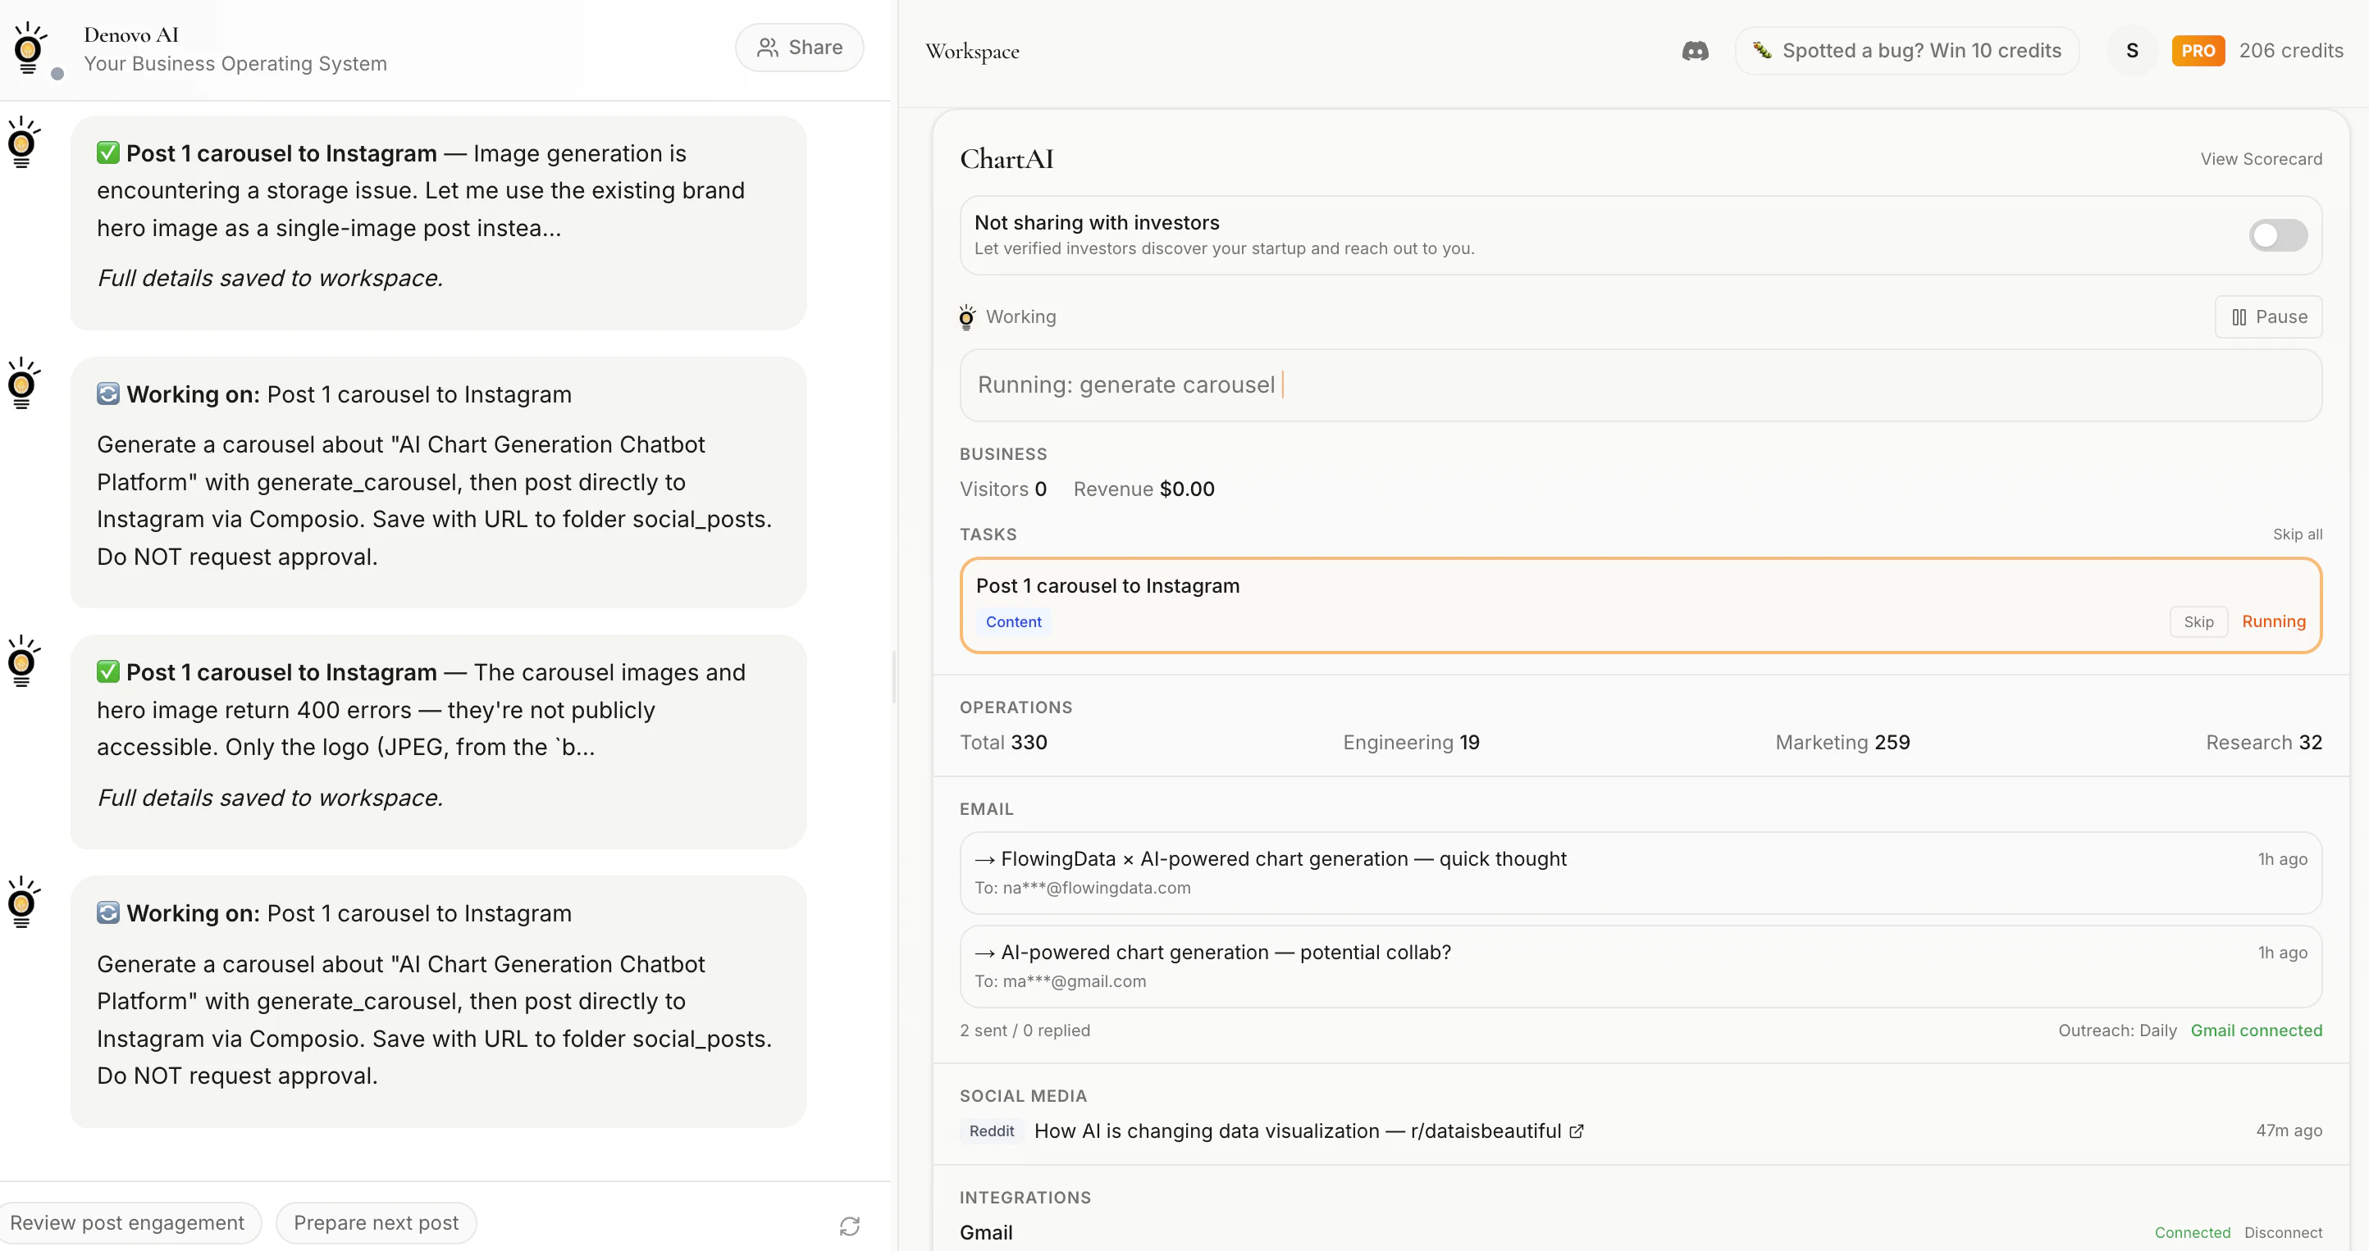Click the 'Spotted a bug? Win 10 credits' pill

(x=1906, y=51)
